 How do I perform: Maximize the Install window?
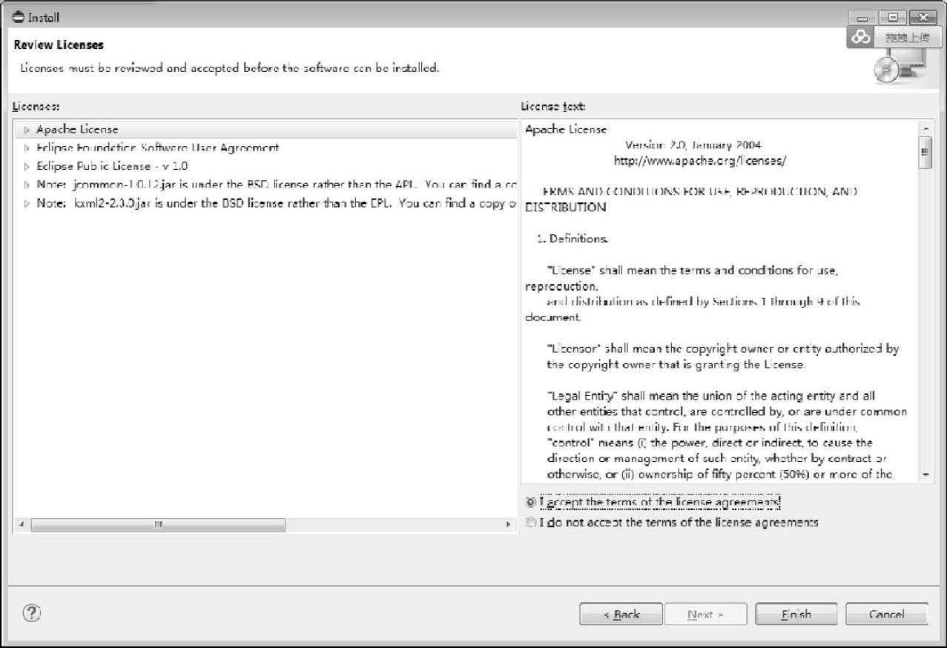tap(893, 17)
